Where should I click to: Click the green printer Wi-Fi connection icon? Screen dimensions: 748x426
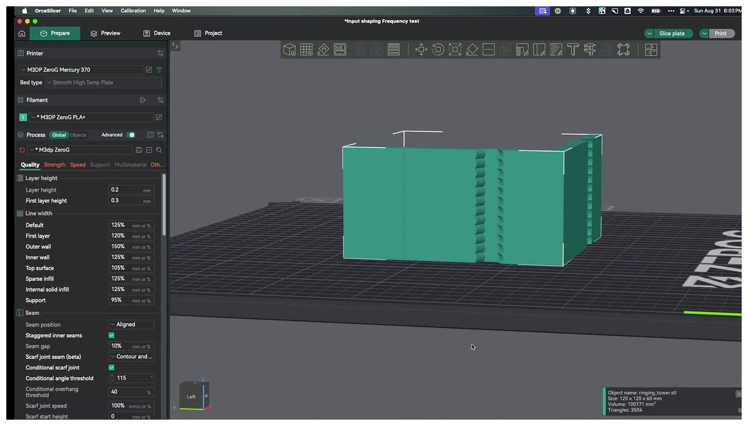(x=159, y=69)
